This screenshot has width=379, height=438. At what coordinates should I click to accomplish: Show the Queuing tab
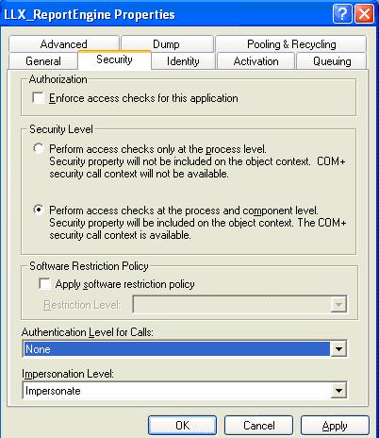click(332, 60)
